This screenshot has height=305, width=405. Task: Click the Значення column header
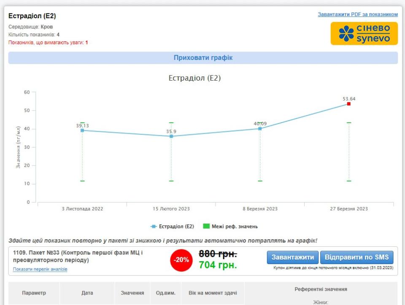[x=132, y=293]
